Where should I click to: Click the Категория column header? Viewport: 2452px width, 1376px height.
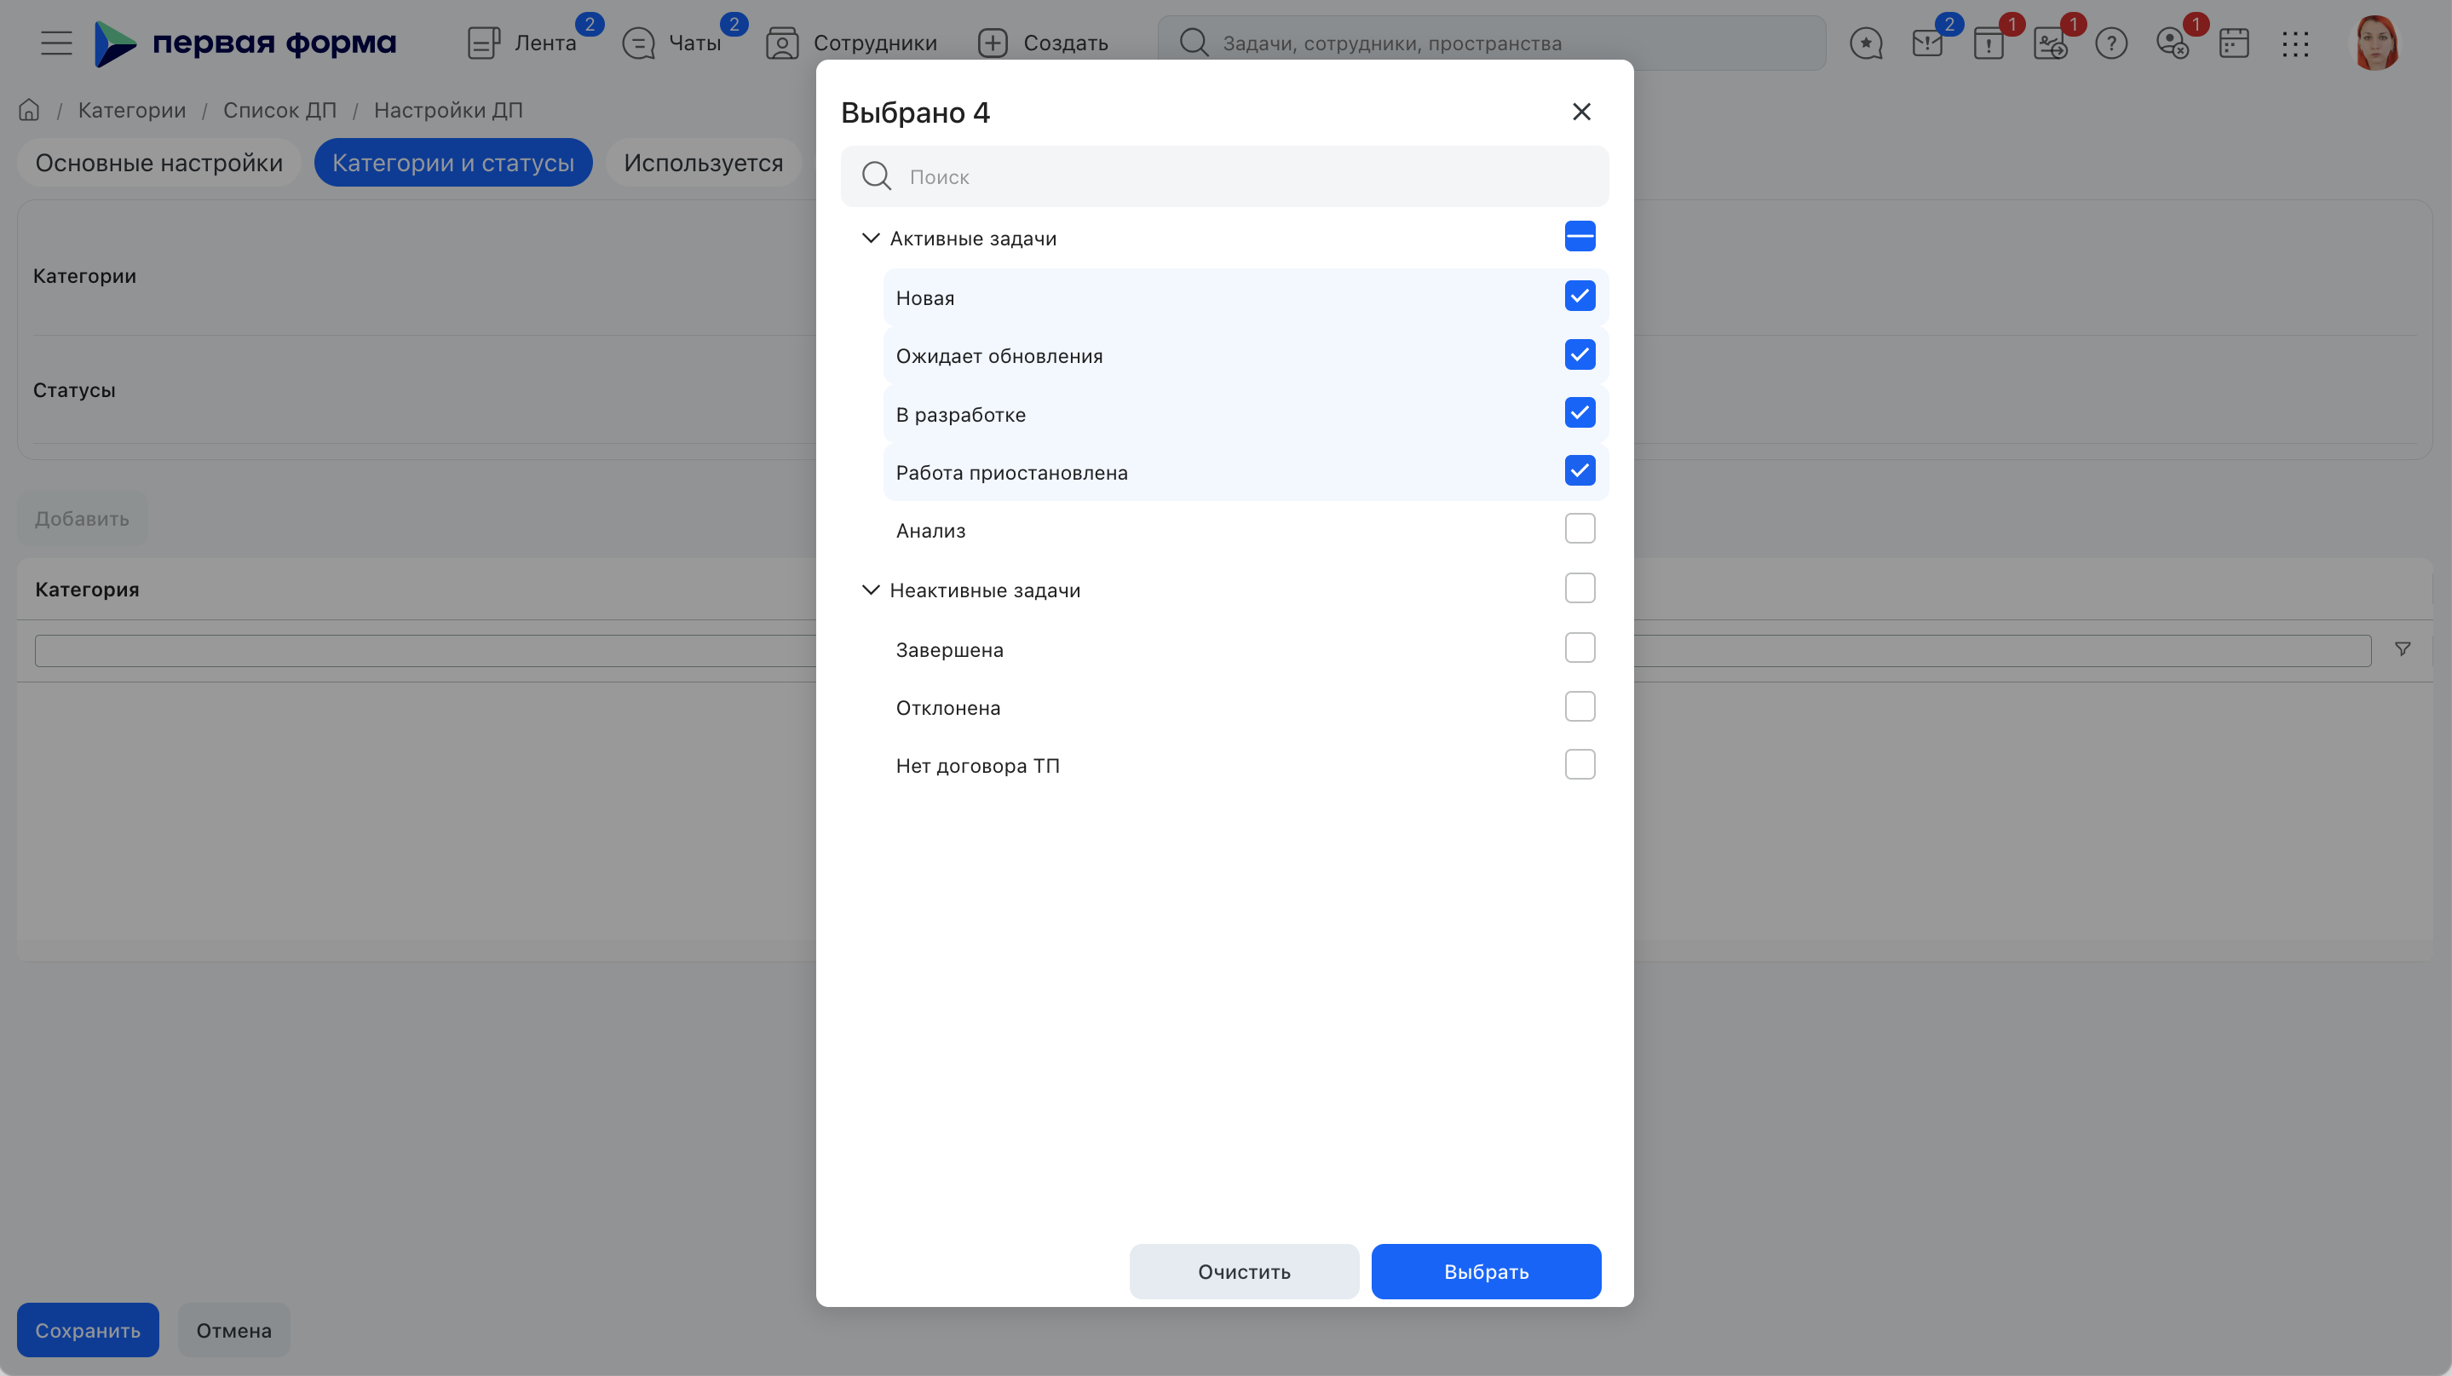coord(88,589)
